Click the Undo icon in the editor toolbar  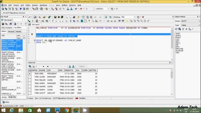coord(100,21)
